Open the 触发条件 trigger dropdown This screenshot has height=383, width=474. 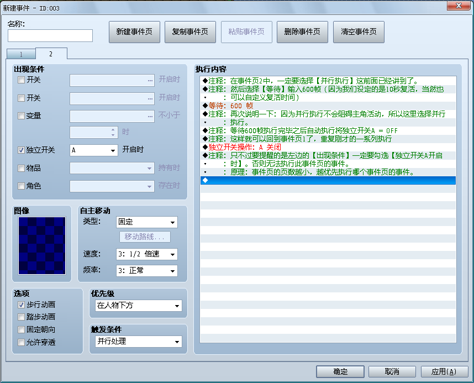point(139,341)
